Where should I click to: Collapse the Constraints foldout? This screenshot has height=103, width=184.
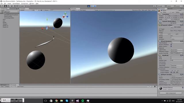click(x=158, y=69)
